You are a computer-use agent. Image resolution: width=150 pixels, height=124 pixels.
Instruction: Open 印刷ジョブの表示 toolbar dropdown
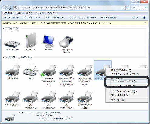coord(63,18)
